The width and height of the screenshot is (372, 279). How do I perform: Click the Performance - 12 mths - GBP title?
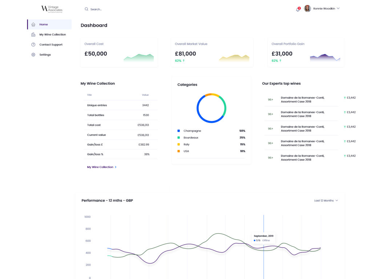point(107,201)
